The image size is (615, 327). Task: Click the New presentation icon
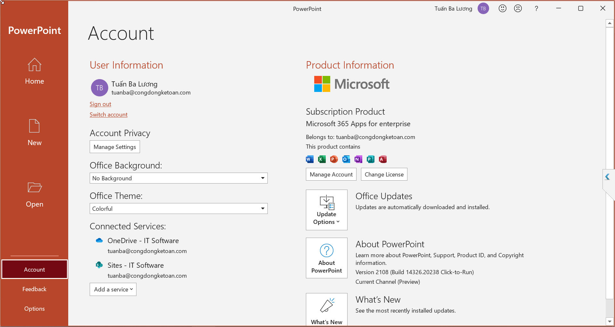[34, 126]
